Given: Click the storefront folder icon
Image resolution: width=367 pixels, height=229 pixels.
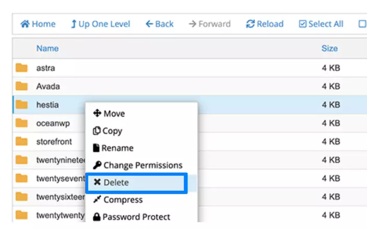Looking at the screenshot, I should click(21, 142).
